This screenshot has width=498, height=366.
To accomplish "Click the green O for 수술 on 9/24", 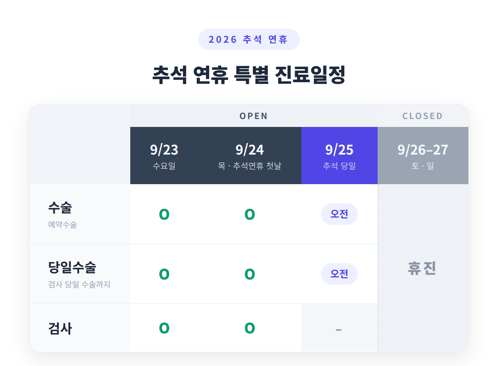I will point(250,214).
